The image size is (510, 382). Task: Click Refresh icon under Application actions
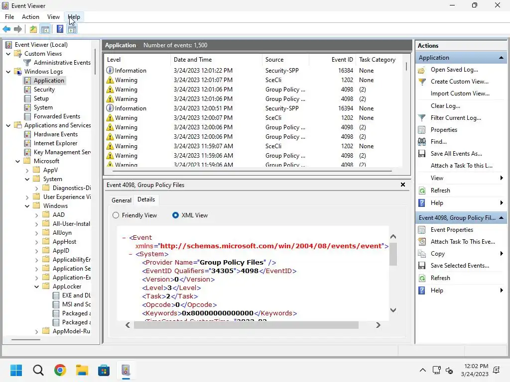click(x=421, y=191)
